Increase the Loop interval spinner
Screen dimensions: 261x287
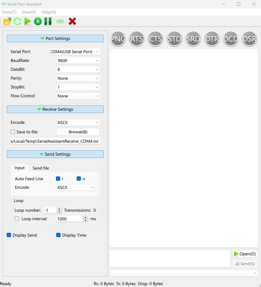[x=85, y=217]
